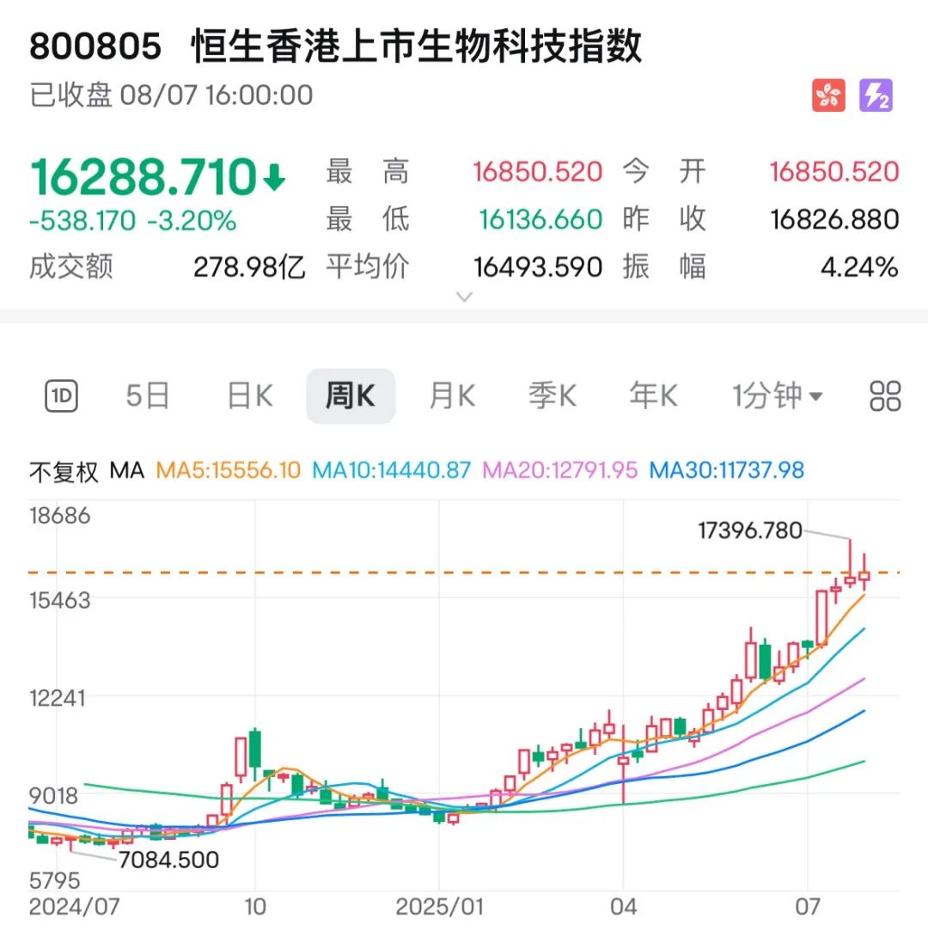Tap the 成交额 value 278.98亿
928x943 pixels.
(249, 267)
